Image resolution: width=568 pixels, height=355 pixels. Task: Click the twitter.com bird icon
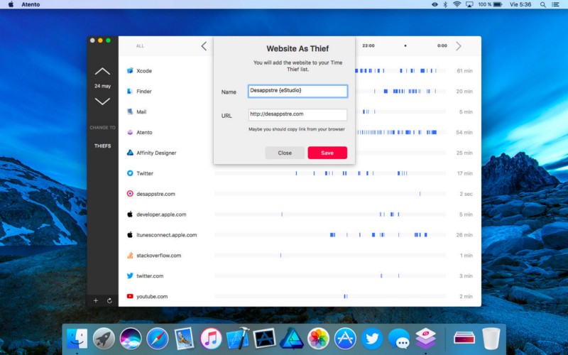click(130, 275)
